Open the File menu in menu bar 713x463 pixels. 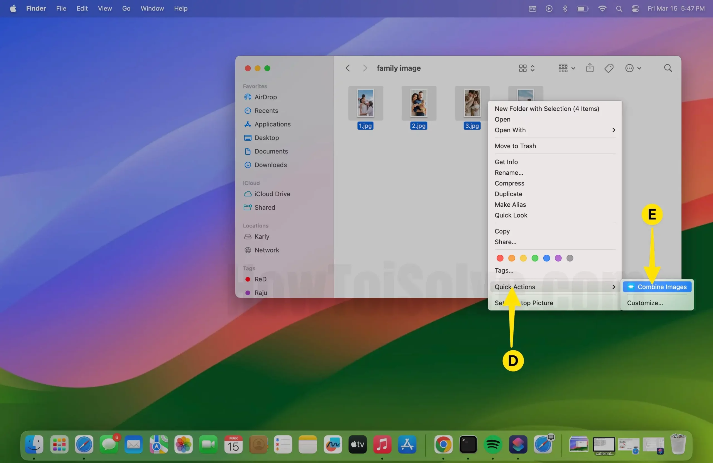61,8
